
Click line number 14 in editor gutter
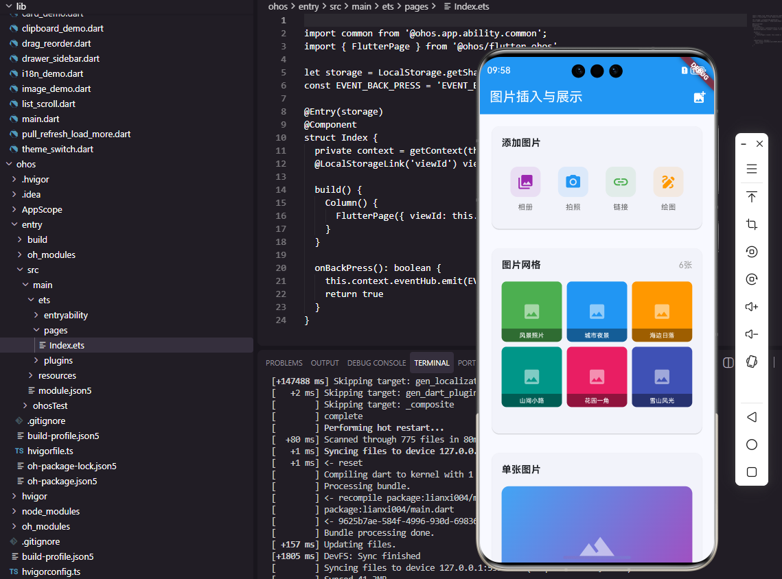[x=281, y=190]
